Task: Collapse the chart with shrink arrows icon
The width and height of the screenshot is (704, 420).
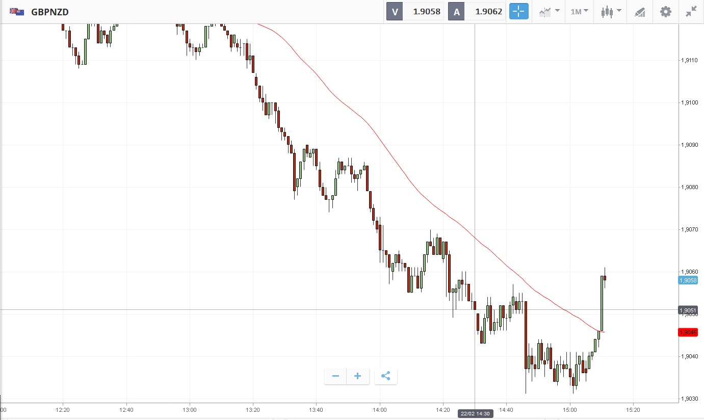Action: (x=691, y=11)
